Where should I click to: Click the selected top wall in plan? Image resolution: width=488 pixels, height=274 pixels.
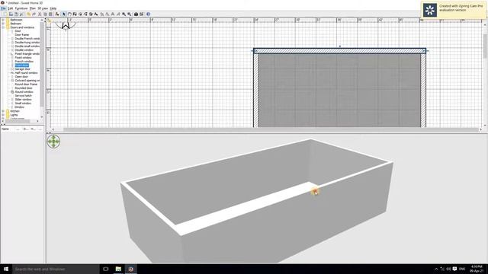(x=339, y=51)
